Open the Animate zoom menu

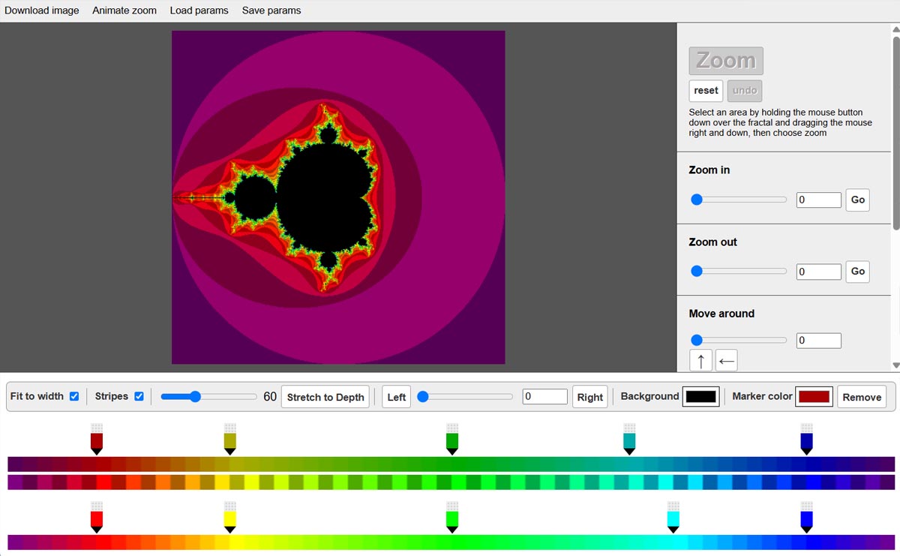124,11
